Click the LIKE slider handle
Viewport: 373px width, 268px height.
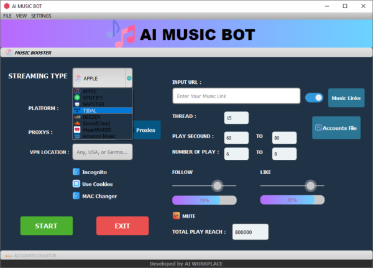(x=310, y=186)
